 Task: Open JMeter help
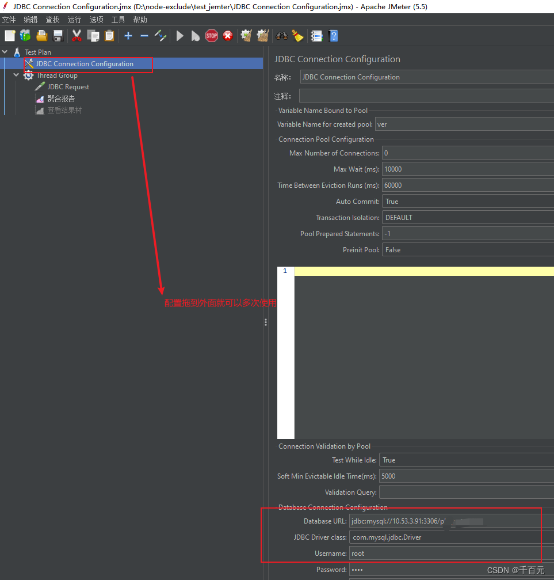[x=333, y=36]
